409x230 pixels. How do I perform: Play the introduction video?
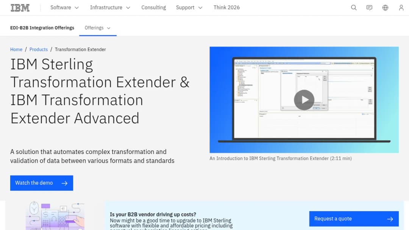[x=304, y=100]
